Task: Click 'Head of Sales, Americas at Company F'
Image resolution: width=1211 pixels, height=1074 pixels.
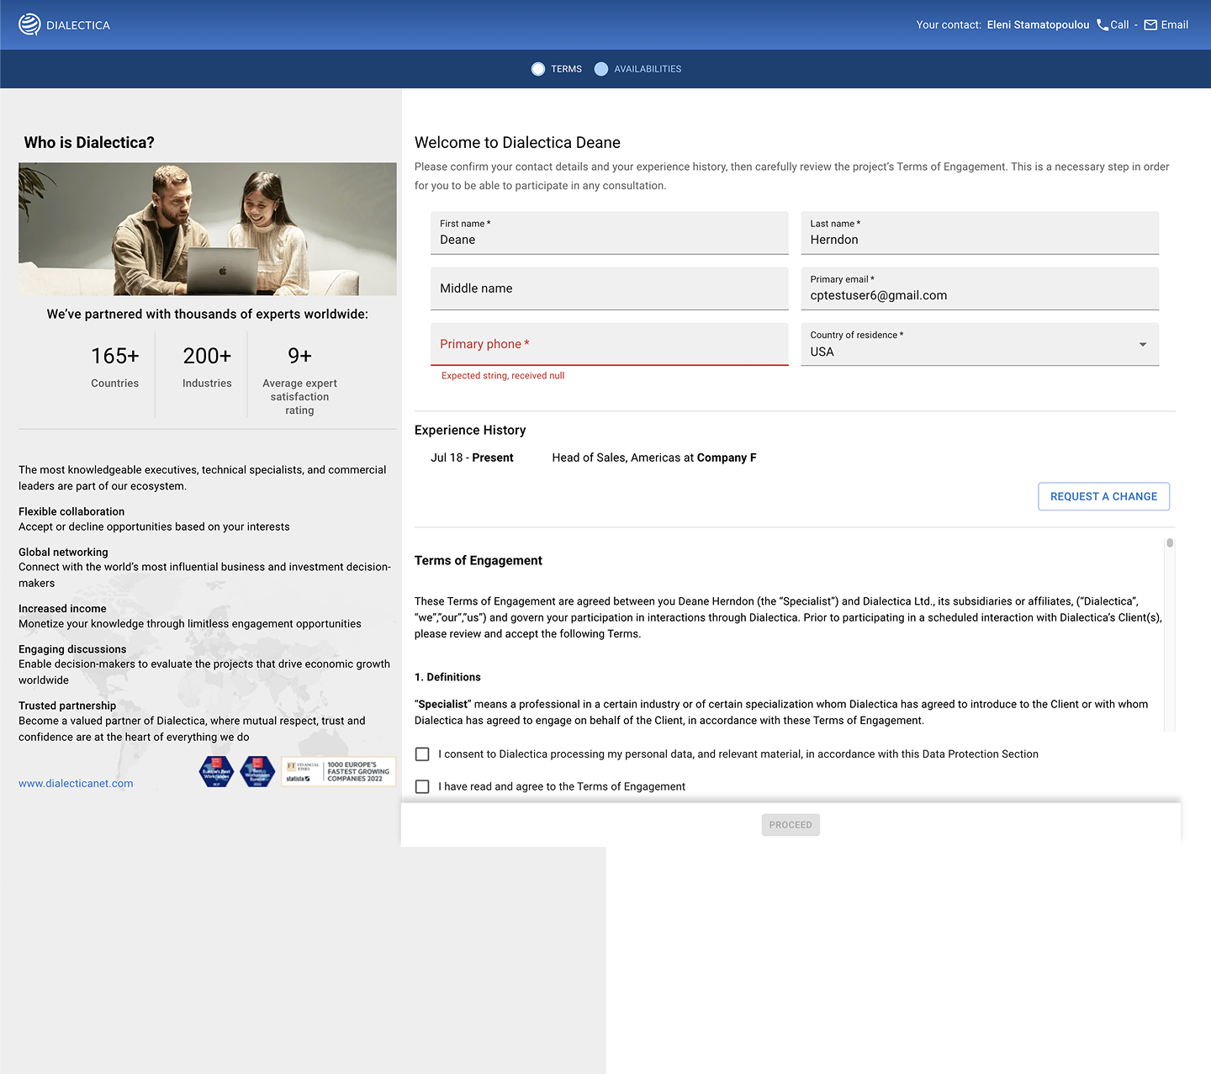Action: pyautogui.click(x=654, y=458)
